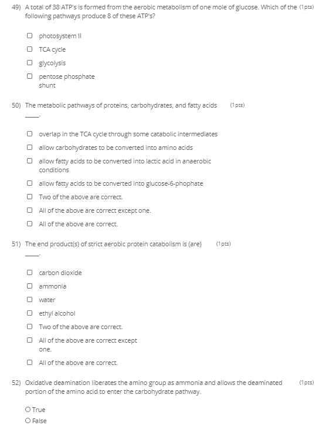
Task: Select the ammonia checkbox
Action: tap(29, 286)
